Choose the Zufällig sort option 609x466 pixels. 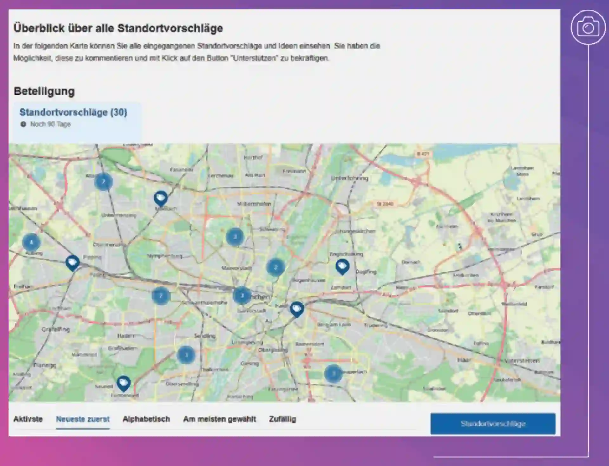(x=282, y=419)
